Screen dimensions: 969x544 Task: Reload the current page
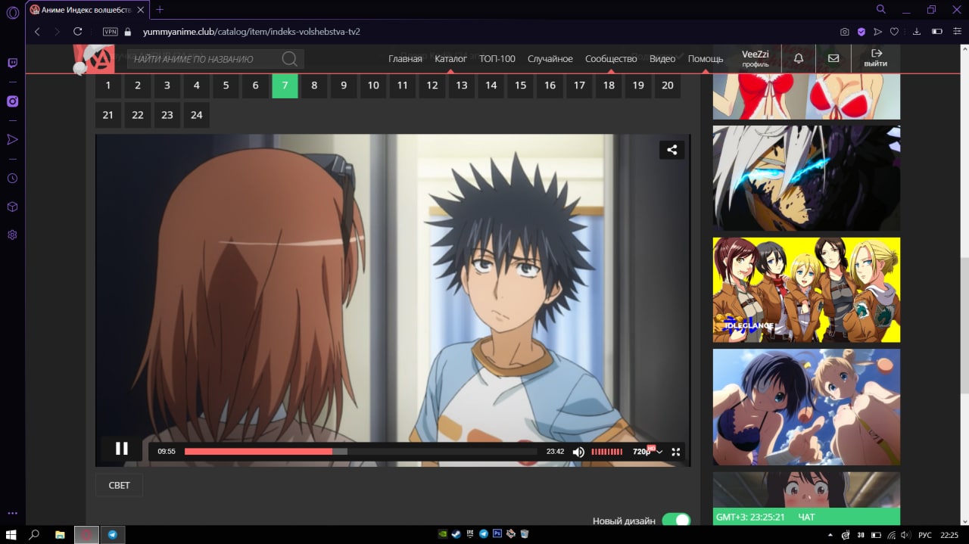[x=77, y=32]
